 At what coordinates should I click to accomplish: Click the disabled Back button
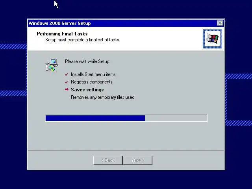(x=108, y=160)
